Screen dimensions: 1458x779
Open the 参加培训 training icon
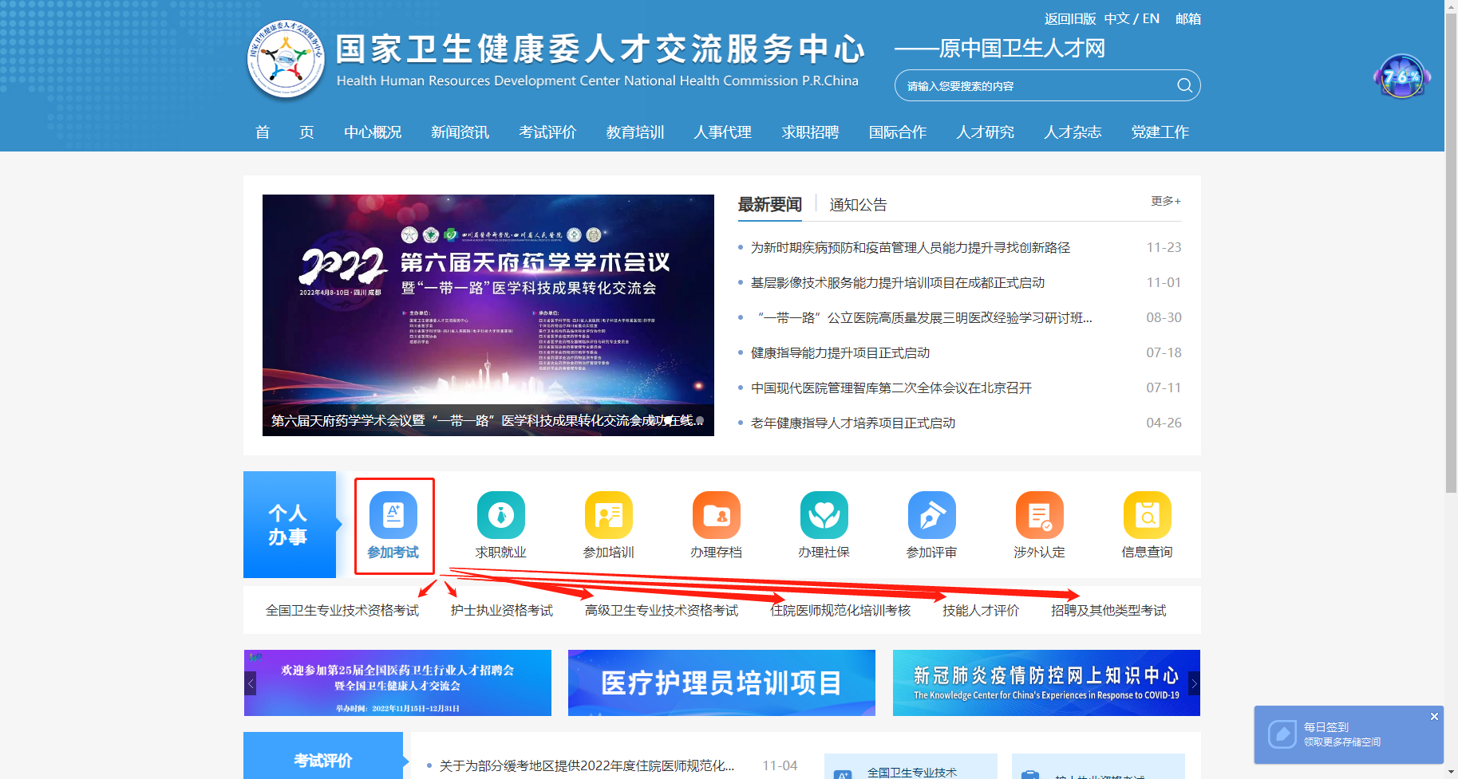(x=609, y=515)
